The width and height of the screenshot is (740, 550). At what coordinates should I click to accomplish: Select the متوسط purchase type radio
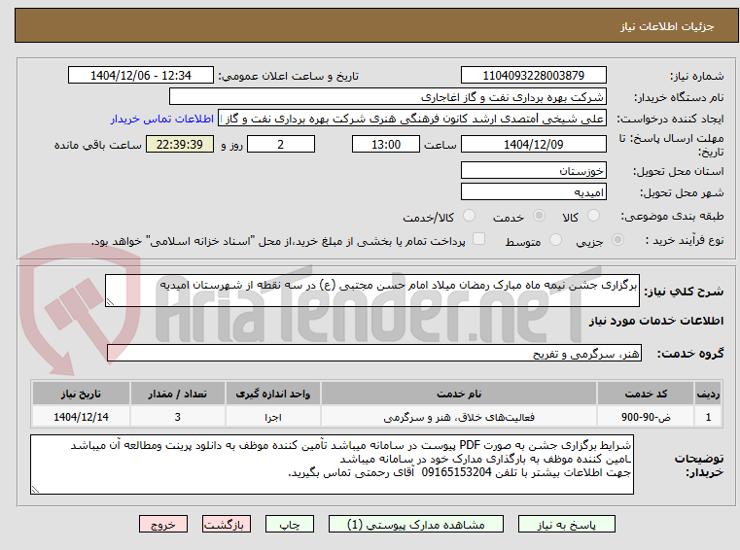(x=556, y=240)
